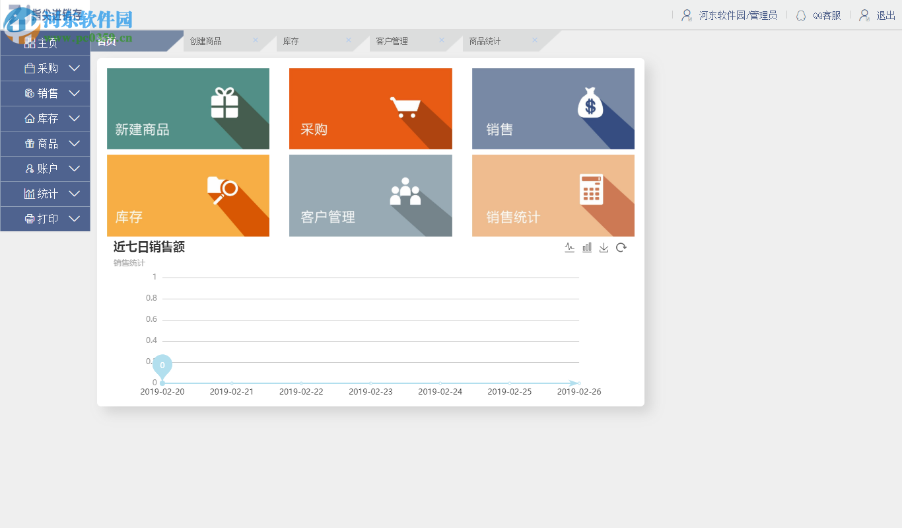Click the 近七日销售额 chart title

(149, 247)
